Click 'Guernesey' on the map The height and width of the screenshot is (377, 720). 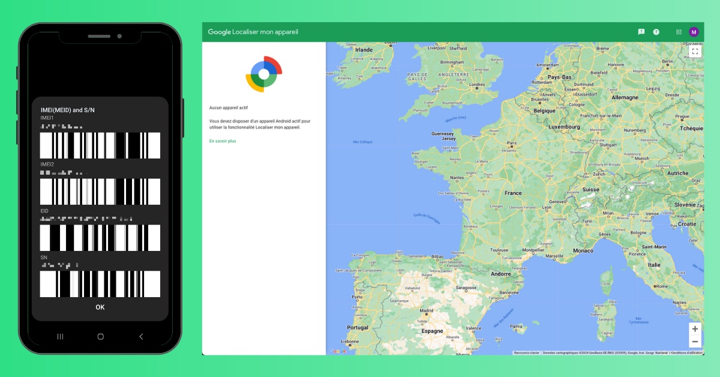coord(442,133)
